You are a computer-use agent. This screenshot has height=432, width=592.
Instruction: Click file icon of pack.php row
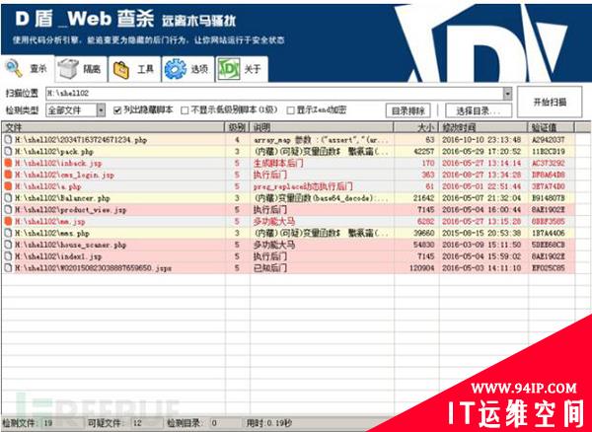[8, 151]
